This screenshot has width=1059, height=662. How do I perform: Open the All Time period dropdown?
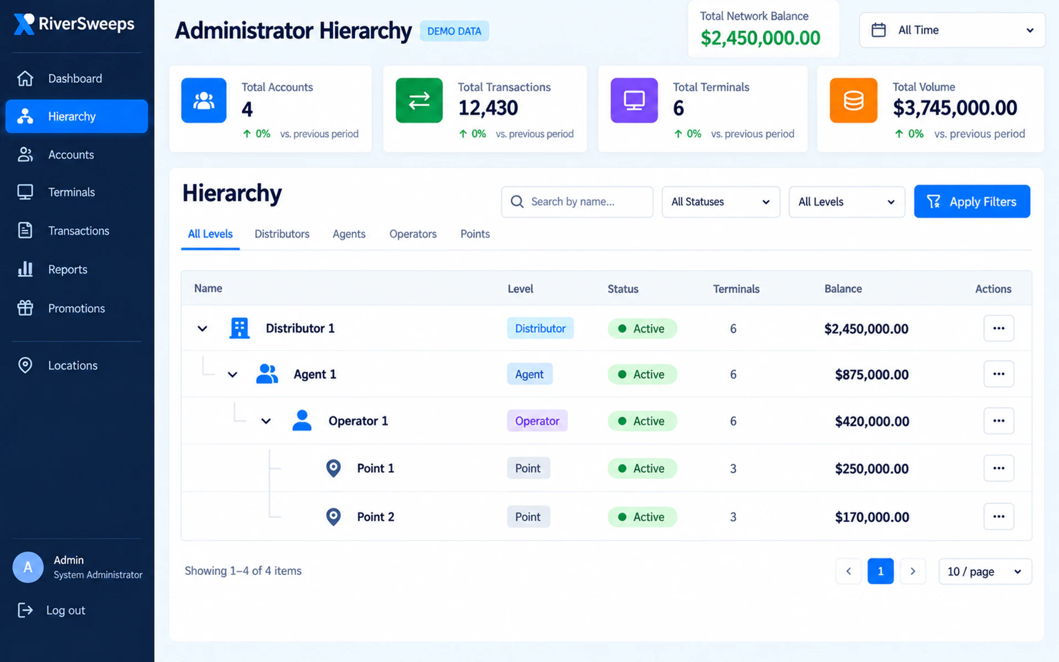(x=952, y=30)
